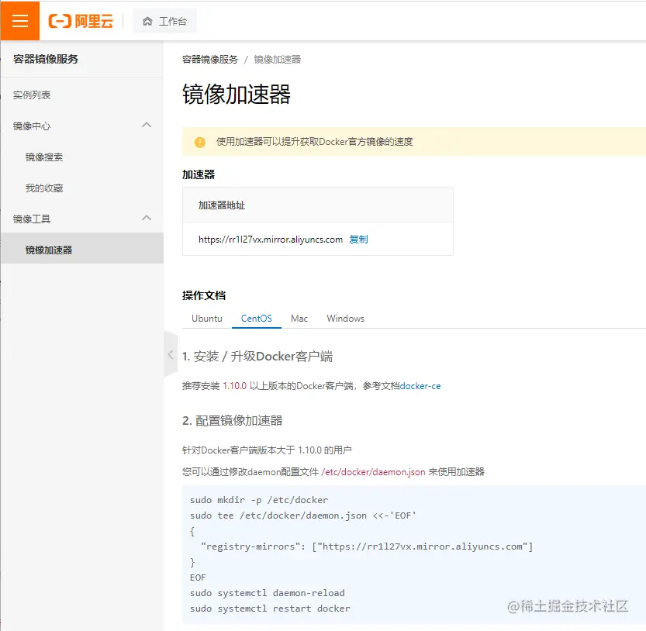Viewport: 646px width, 631px height.
Task: Open the orange hamburger menu
Action: (x=20, y=21)
